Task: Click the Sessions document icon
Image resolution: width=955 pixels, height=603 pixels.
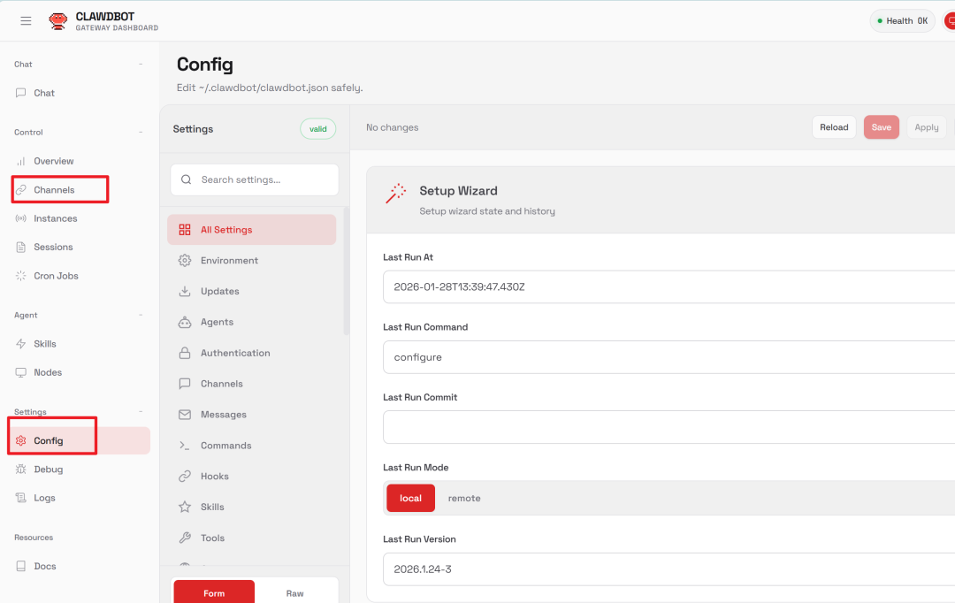Action: coord(20,247)
